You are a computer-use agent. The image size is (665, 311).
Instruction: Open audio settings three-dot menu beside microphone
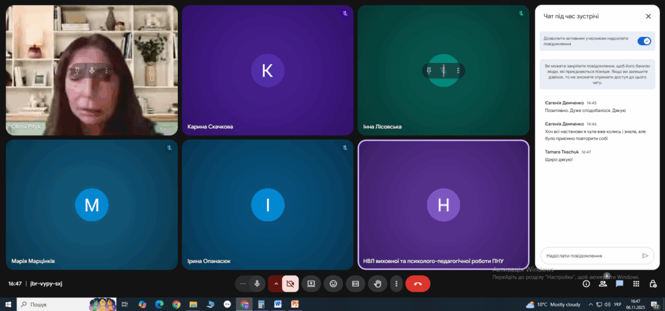243,284
